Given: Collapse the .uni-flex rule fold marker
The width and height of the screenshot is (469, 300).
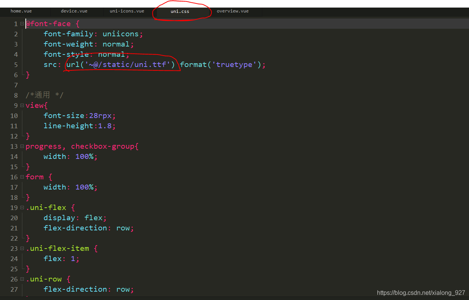Looking at the screenshot, I should point(22,208).
